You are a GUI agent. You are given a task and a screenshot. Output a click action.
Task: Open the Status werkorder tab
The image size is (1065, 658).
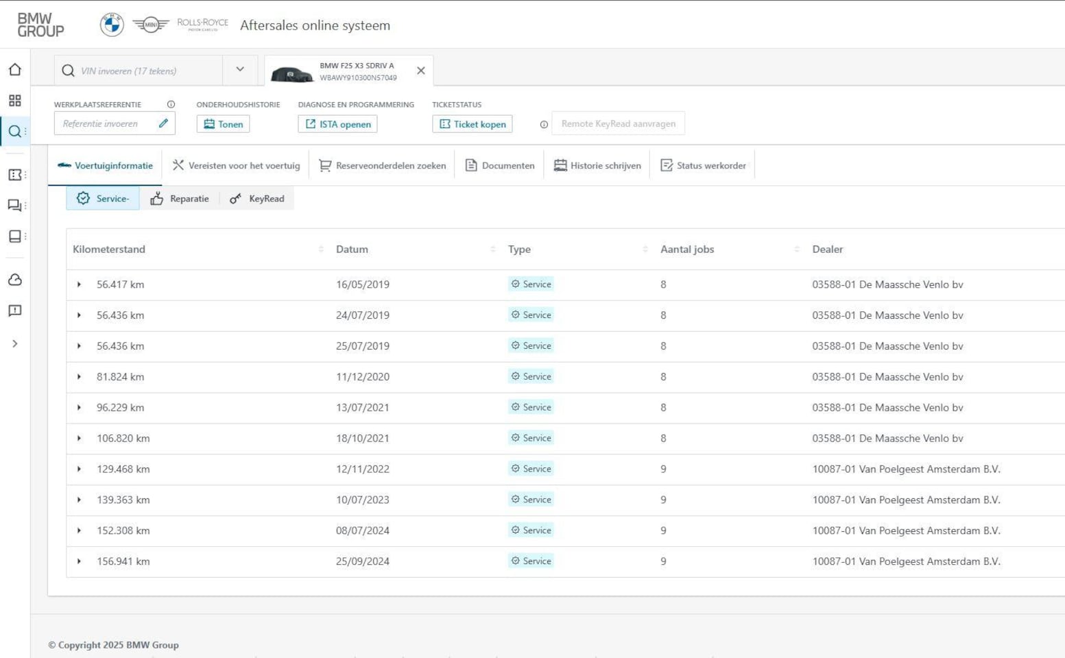pyautogui.click(x=703, y=165)
